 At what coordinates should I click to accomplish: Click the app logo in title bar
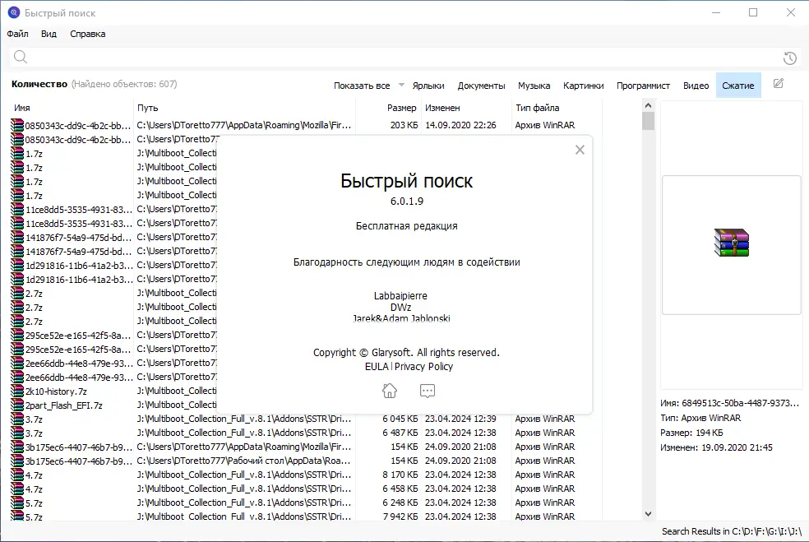14,12
